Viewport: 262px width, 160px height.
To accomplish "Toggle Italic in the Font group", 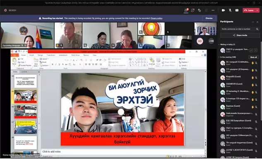I will [56, 64].
